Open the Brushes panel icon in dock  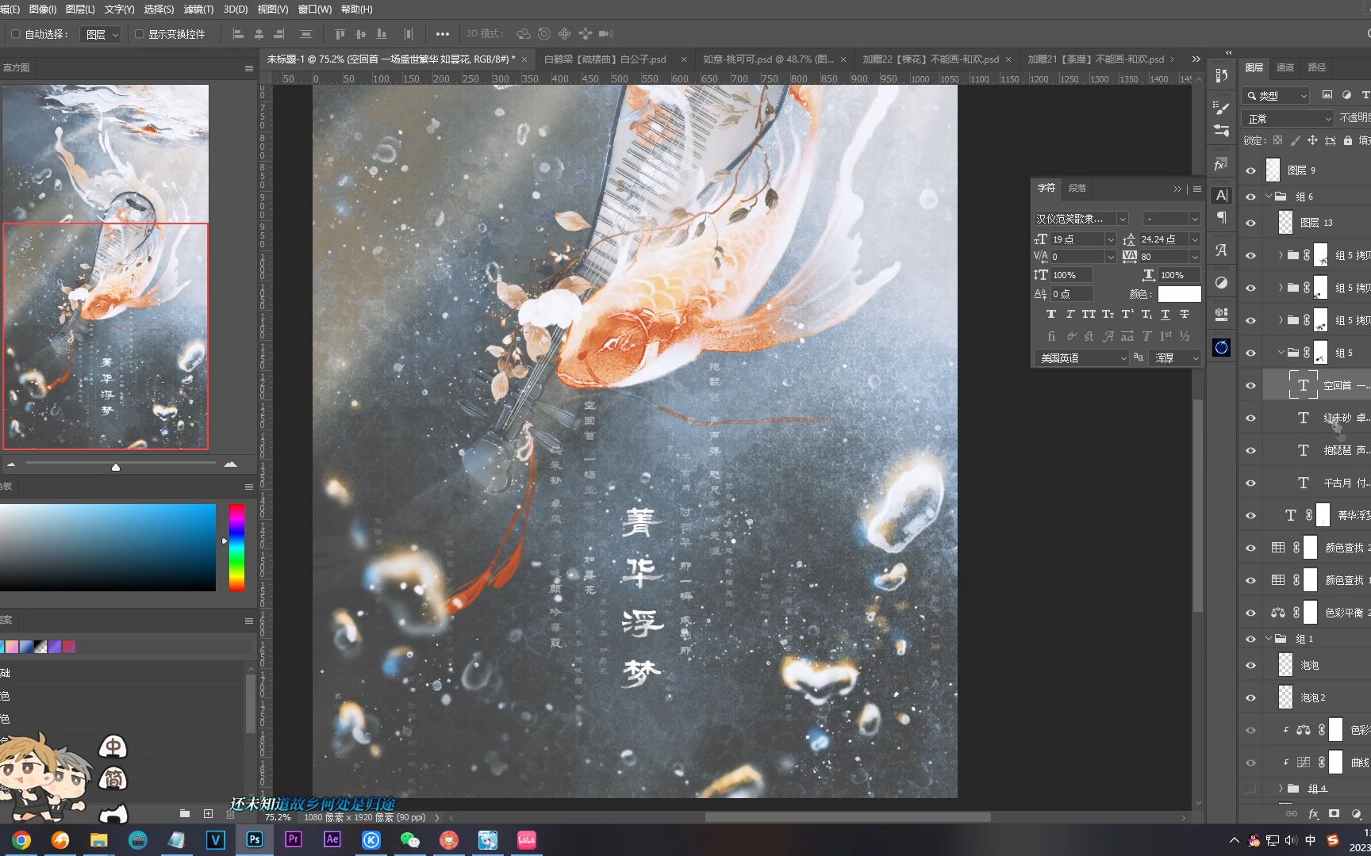pyautogui.click(x=1222, y=130)
